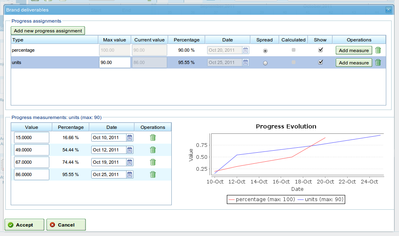Edit Max value field of units row
The image size is (399, 236).
(x=115, y=62)
